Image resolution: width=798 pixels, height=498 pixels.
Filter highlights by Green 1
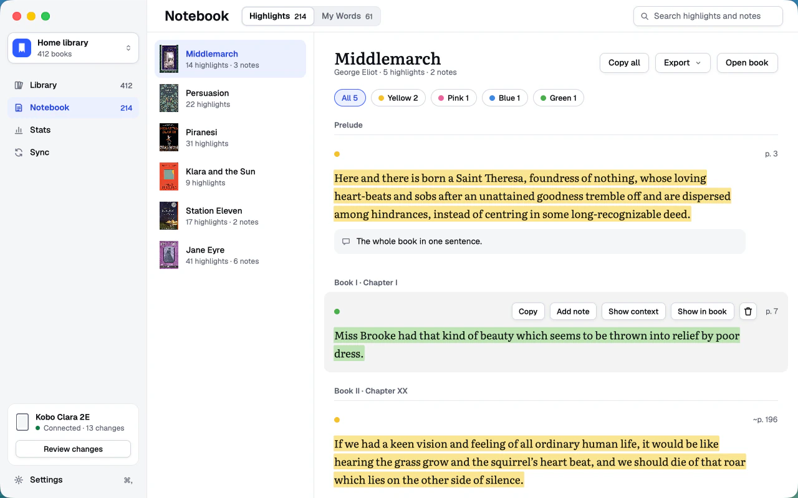coord(559,98)
